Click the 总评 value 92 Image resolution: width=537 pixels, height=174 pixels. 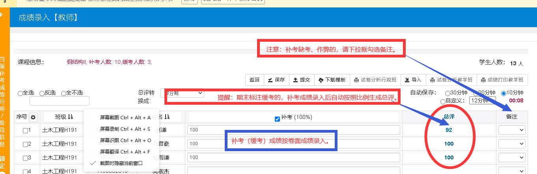point(449,130)
